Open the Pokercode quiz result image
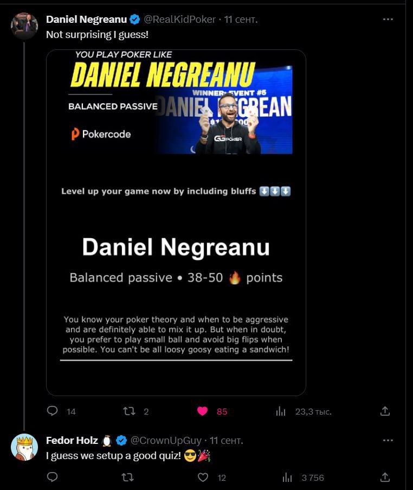 click(x=176, y=222)
